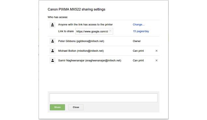Click the 15 pages/day quota link
207x120 pixels.
[141, 31]
